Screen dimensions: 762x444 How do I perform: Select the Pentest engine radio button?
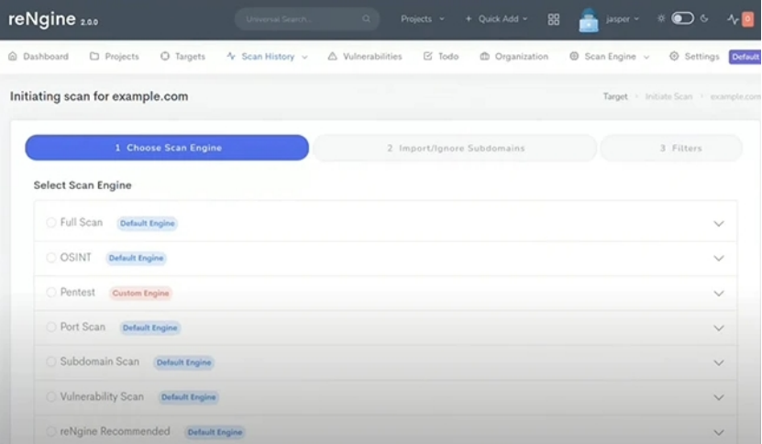(51, 293)
